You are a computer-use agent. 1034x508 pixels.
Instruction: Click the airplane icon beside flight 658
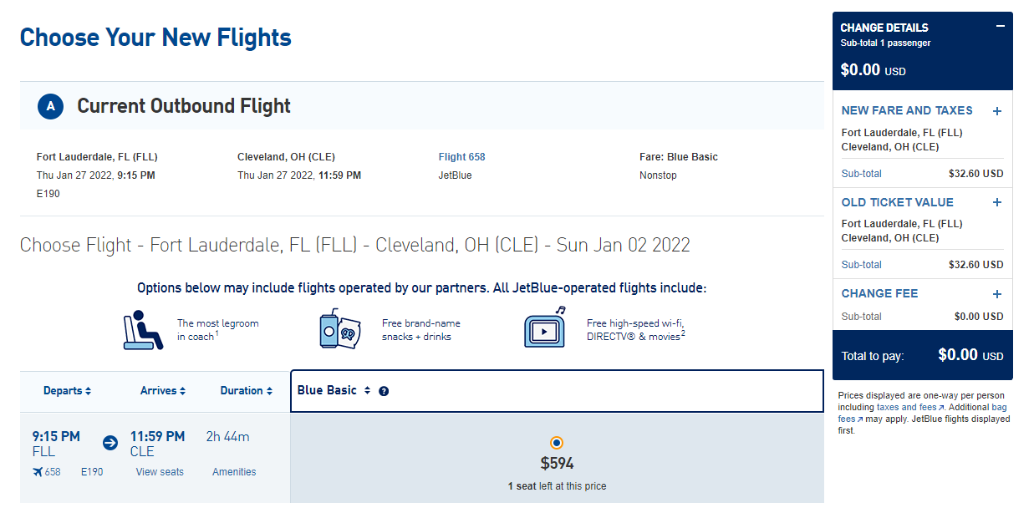tap(38, 472)
